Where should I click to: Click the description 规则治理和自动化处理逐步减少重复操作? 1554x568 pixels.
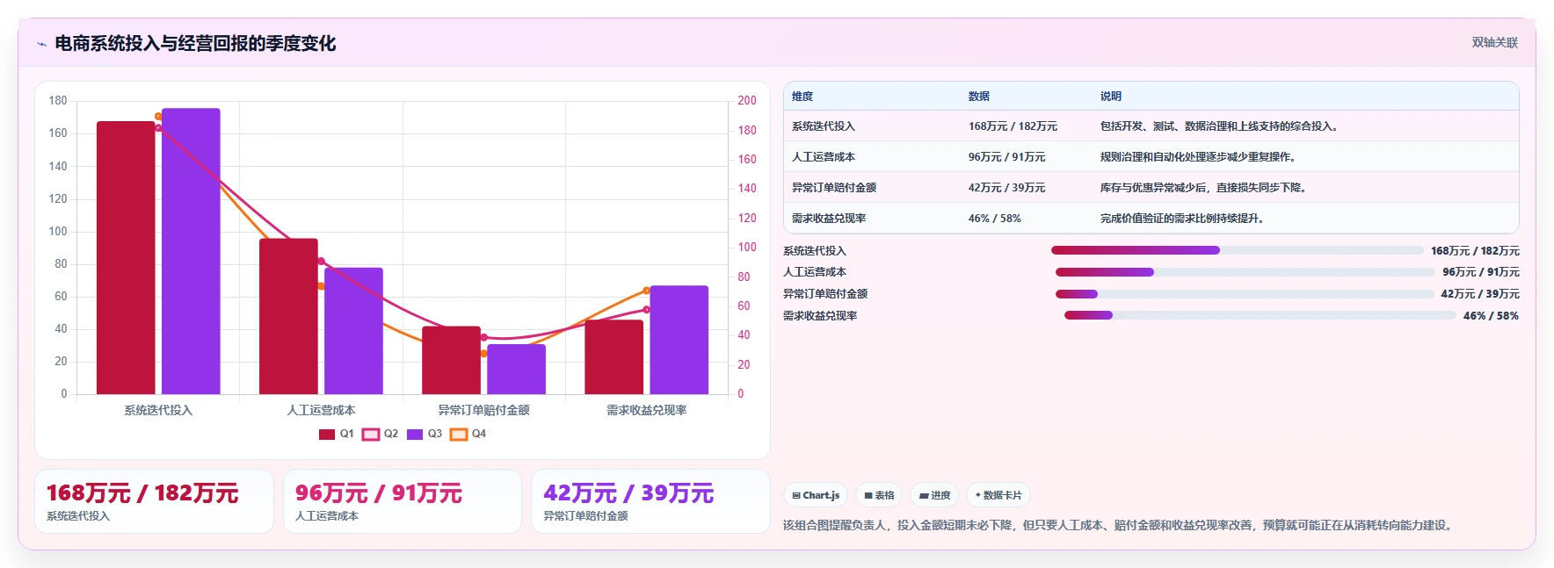1200,157
